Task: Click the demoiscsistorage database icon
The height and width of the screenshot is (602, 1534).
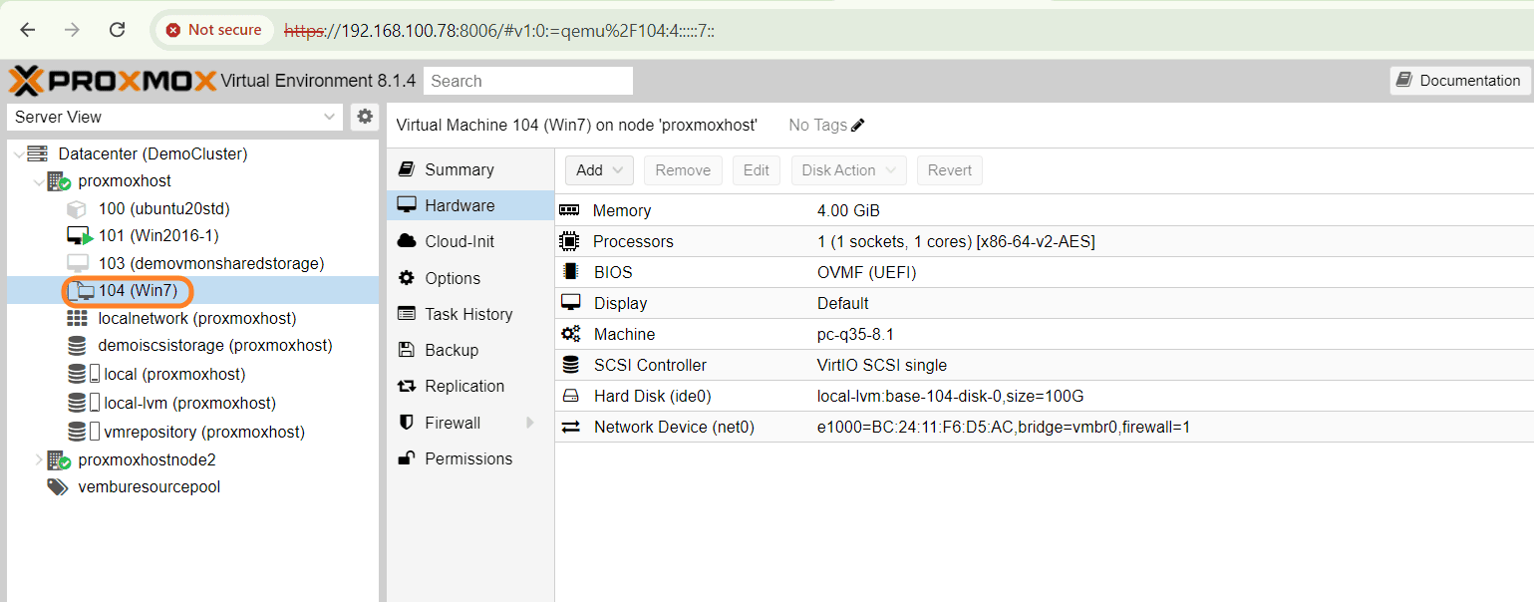Action: [x=77, y=346]
